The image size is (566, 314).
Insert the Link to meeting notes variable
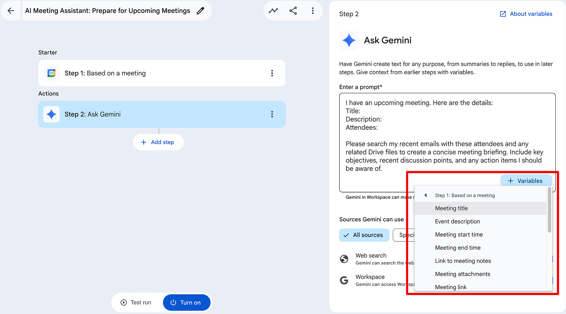point(480,261)
